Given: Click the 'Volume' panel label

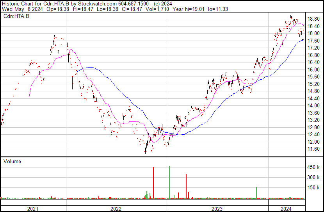Looking at the screenshot, I should pos(12,161).
